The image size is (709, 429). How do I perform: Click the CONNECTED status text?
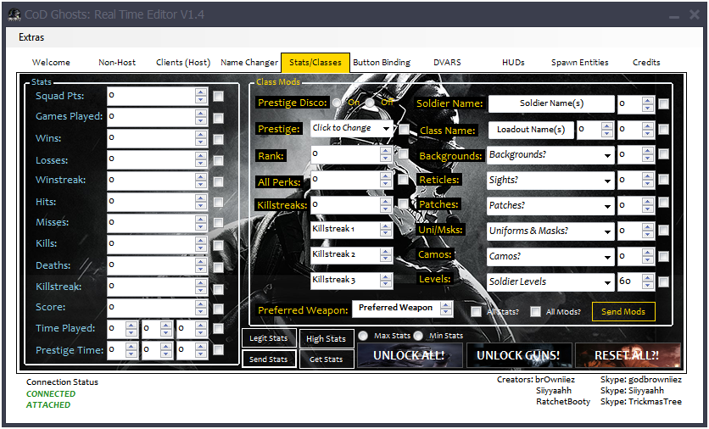pos(51,393)
